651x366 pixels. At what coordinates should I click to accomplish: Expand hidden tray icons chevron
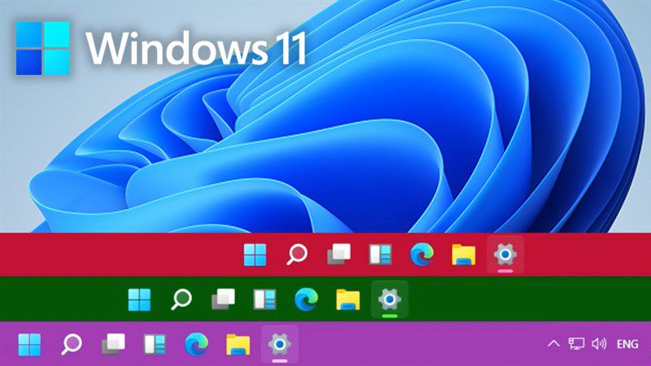click(x=553, y=343)
